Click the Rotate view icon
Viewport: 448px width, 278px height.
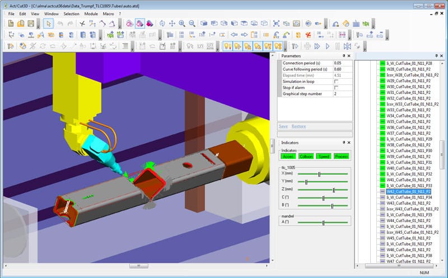[162, 23]
